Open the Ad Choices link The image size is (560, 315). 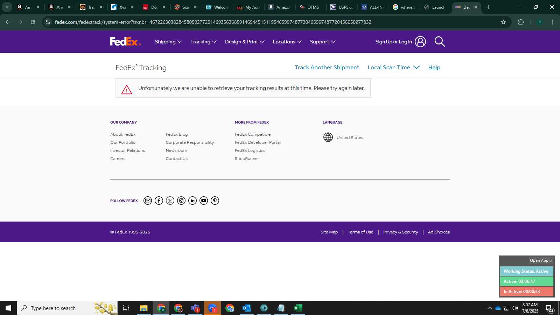pyautogui.click(x=439, y=232)
